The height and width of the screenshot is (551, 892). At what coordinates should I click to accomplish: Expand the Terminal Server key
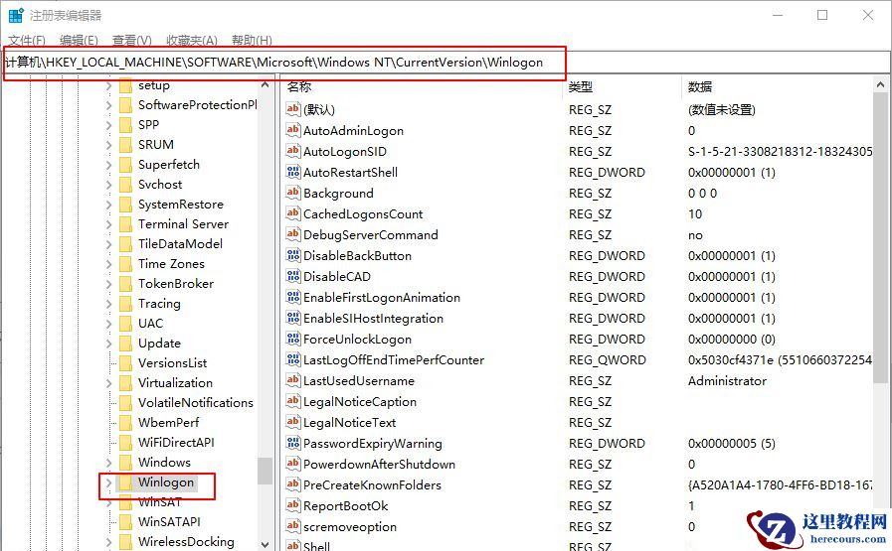click(x=108, y=224)
